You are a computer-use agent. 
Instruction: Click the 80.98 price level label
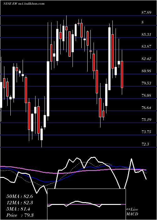coord(146,71)
